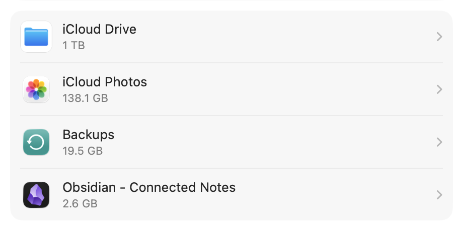
Task: Open "Obsidian - Connected Notes" title
Action: 149,187
